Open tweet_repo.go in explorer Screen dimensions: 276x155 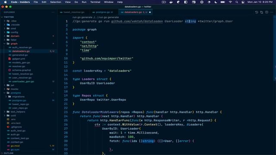(x=21, y=104)
